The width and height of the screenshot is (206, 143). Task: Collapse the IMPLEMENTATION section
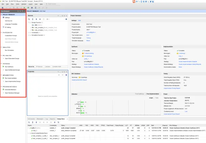[x=1, y=75]
